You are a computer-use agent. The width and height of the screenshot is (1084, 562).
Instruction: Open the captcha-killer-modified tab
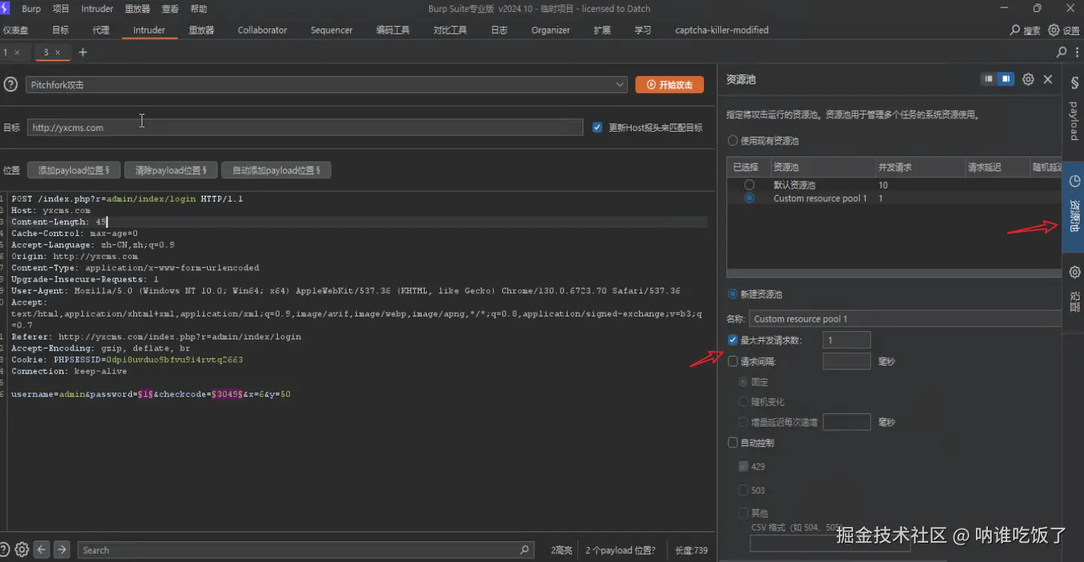[721, 31]
